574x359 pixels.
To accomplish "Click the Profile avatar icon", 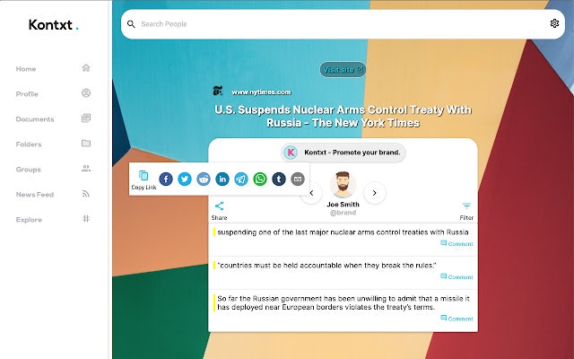I will 86,93.
